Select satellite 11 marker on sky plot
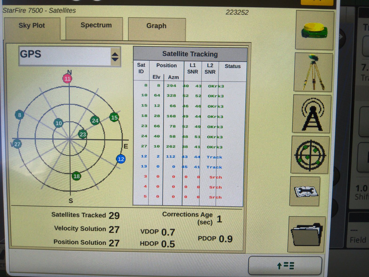Image resolution: width=369 pixels, height=277 pixels. [x=67, y=78]
